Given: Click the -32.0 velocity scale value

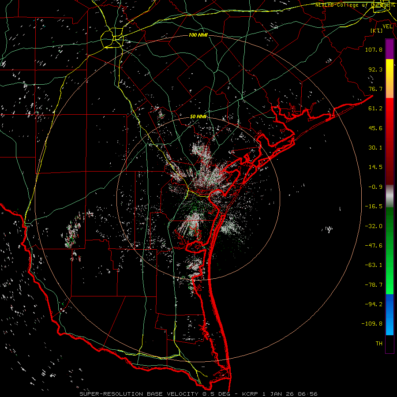Looking at the screenshot, I should click(x=374, y=226).
